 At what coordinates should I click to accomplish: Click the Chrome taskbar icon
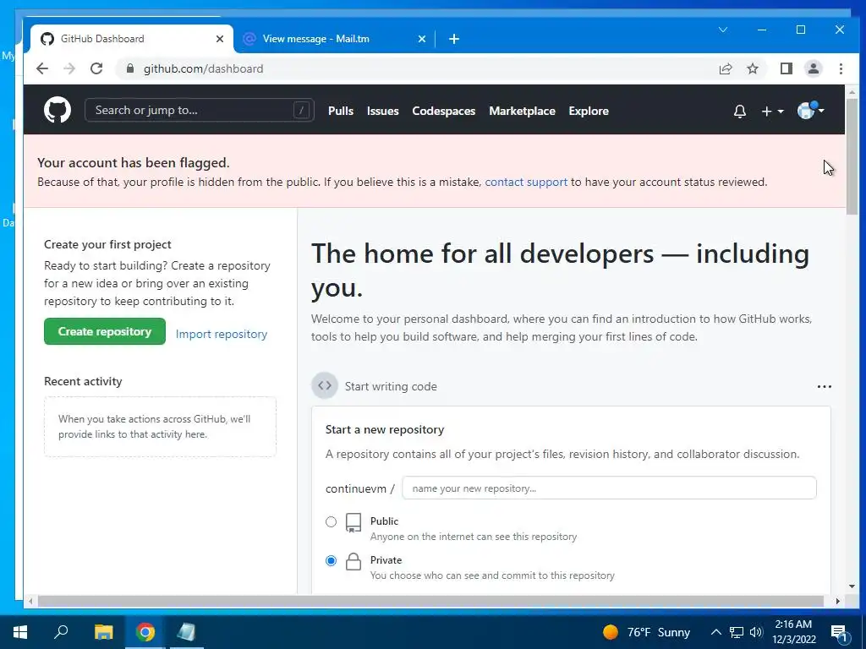tap(145, 632)
